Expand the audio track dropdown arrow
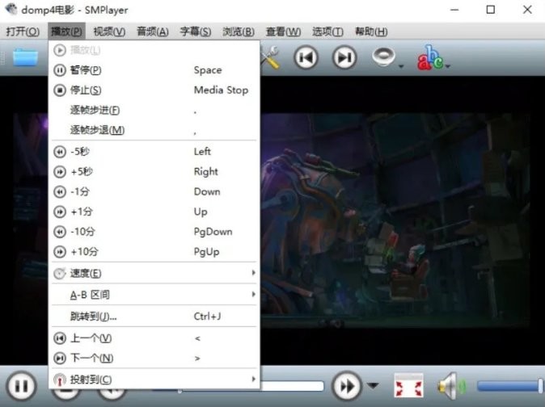This screenshot has width=545, height=407. pyautogui.click(x=401, y=66)
